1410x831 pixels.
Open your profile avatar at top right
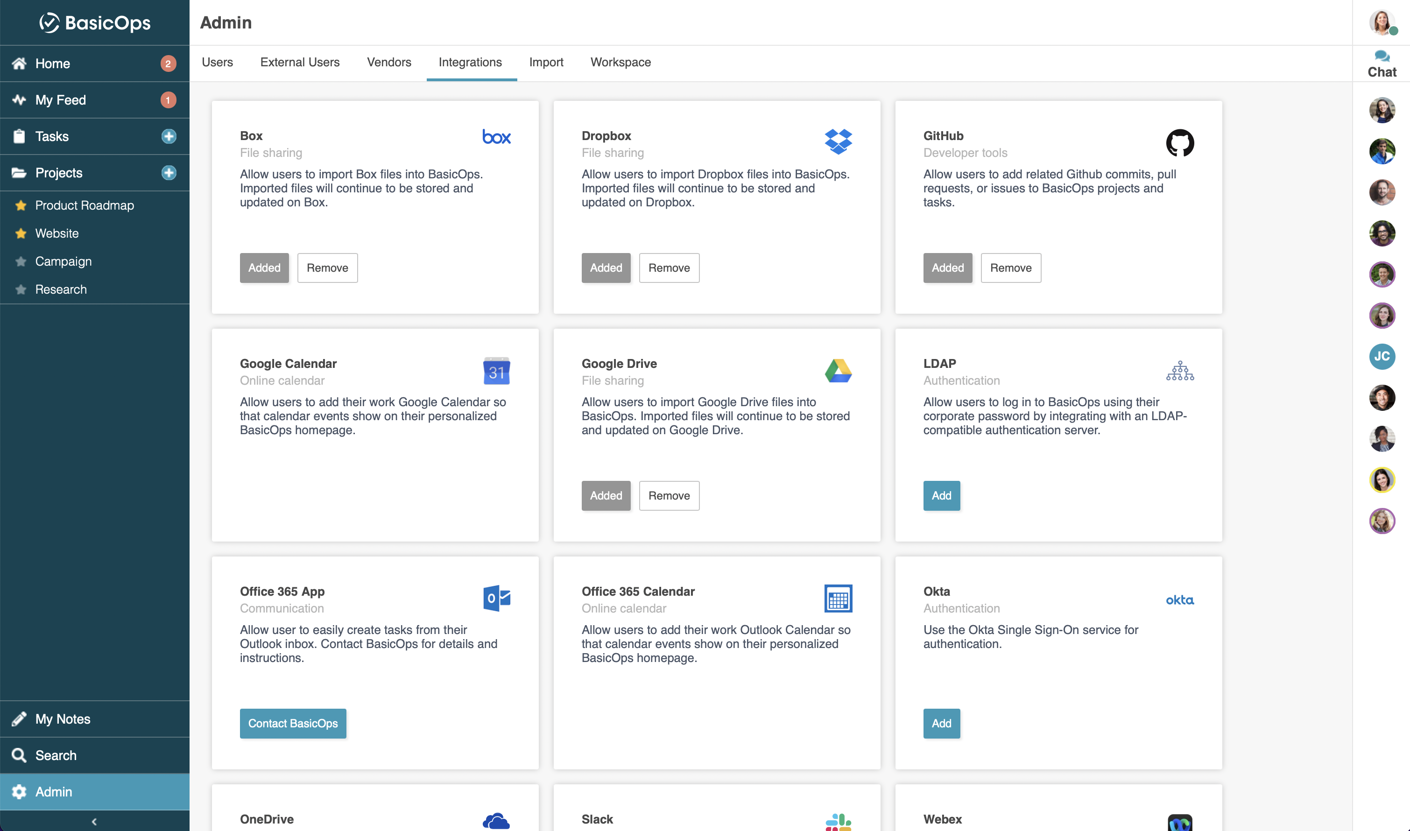pos(1382,22)
